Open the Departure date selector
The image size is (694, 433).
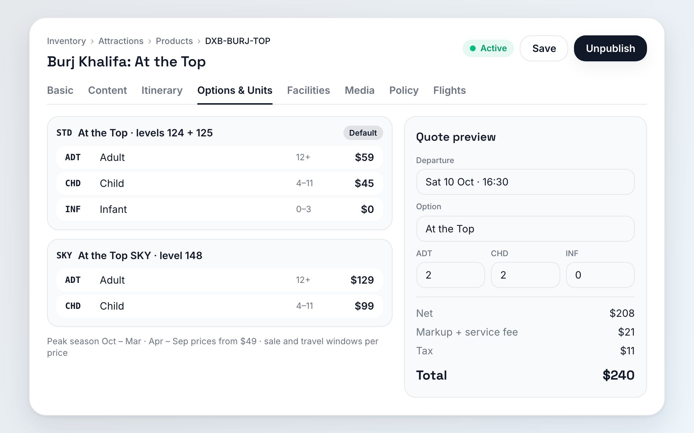point(525,182)
